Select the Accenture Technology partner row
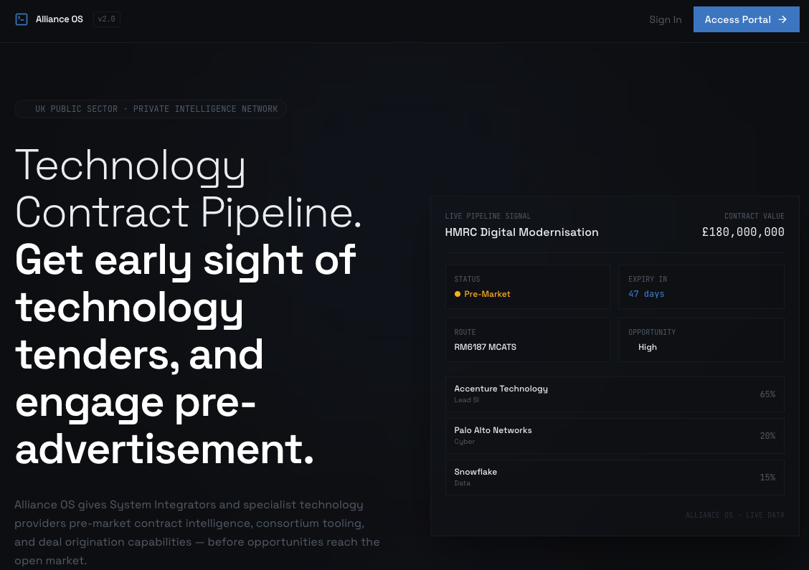The image size is (809, 570). coord(615,394)
